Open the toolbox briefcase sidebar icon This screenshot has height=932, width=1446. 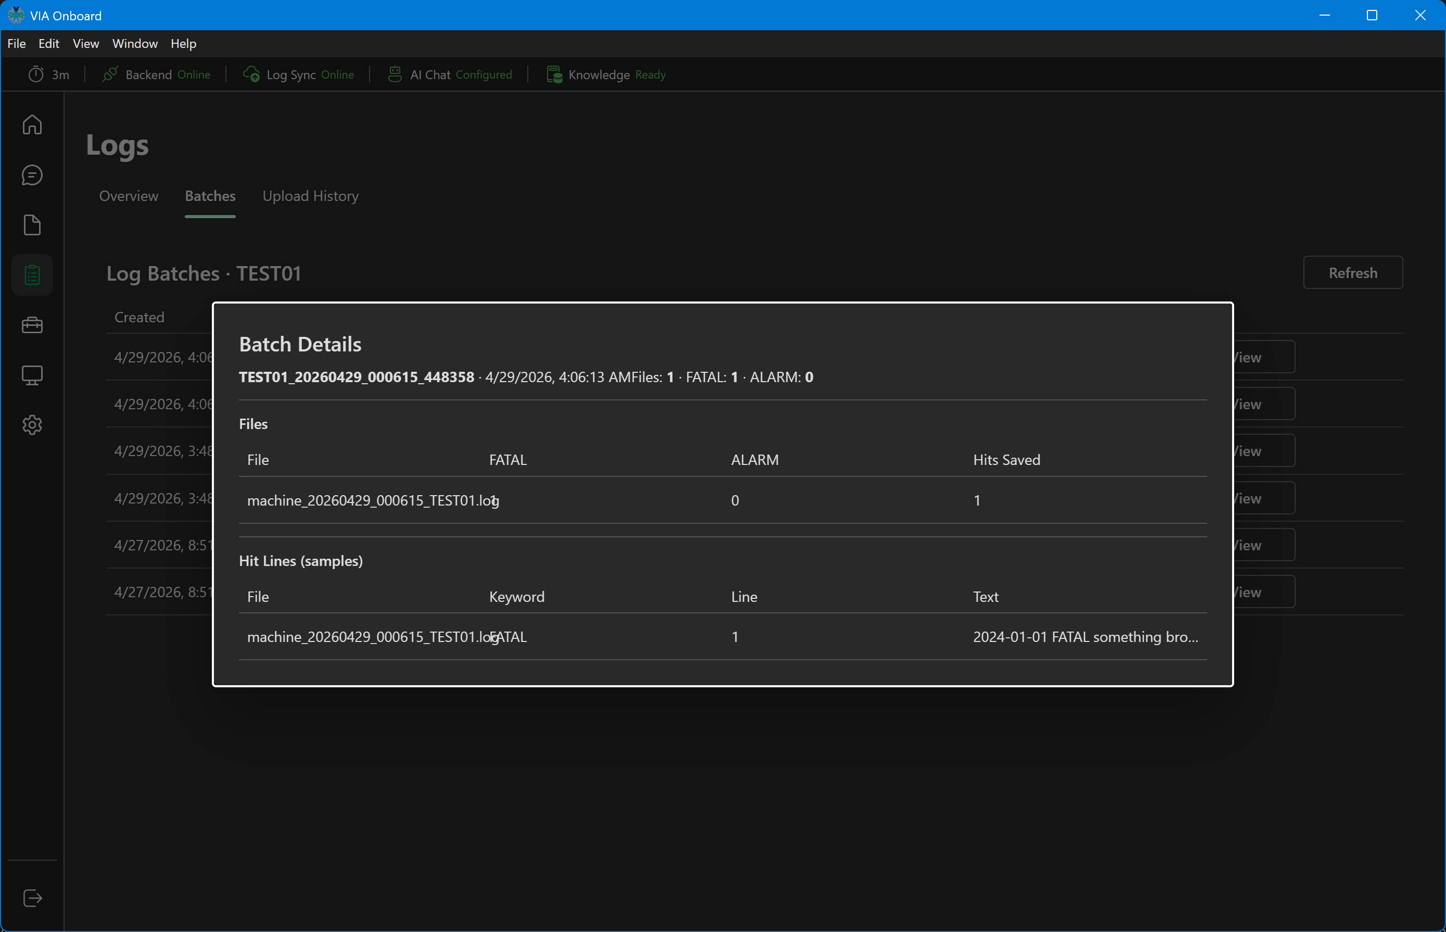[x=32, y=325]
